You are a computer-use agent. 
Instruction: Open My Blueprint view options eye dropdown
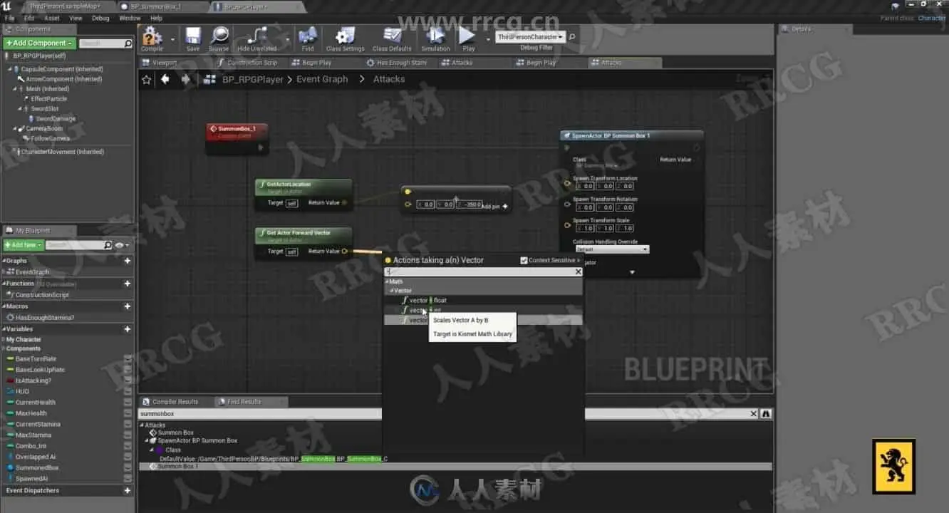(123, 245)
